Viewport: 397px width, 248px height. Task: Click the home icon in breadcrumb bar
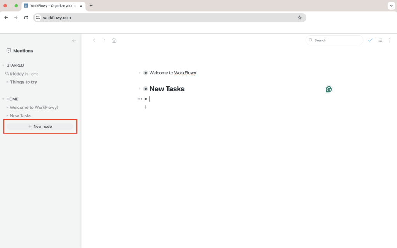[x=114, y=40]
